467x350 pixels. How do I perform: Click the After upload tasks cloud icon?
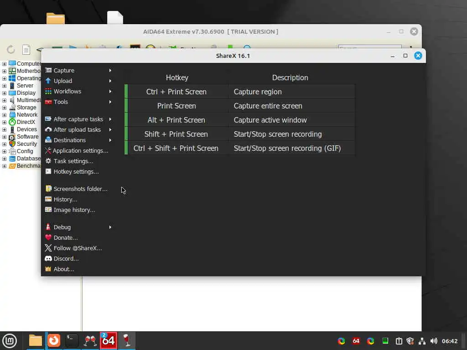48,129
